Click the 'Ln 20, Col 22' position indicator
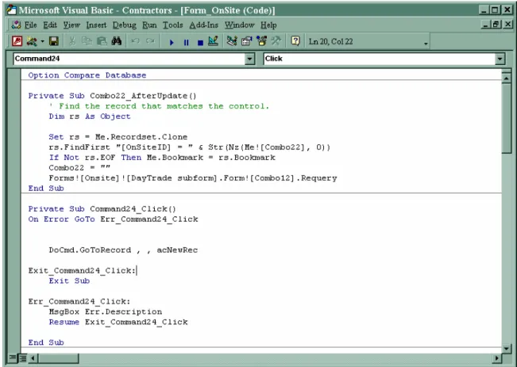This screenshot has width=517, height=367. [330, 42]
